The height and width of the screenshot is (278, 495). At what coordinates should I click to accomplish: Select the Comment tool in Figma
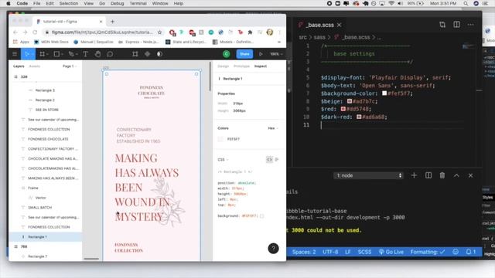(x=110, y=54)
